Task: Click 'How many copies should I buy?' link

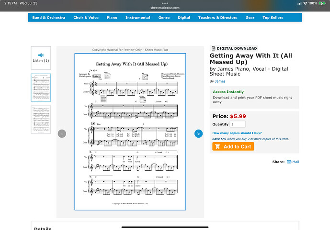Action: (x=237, y=133)
